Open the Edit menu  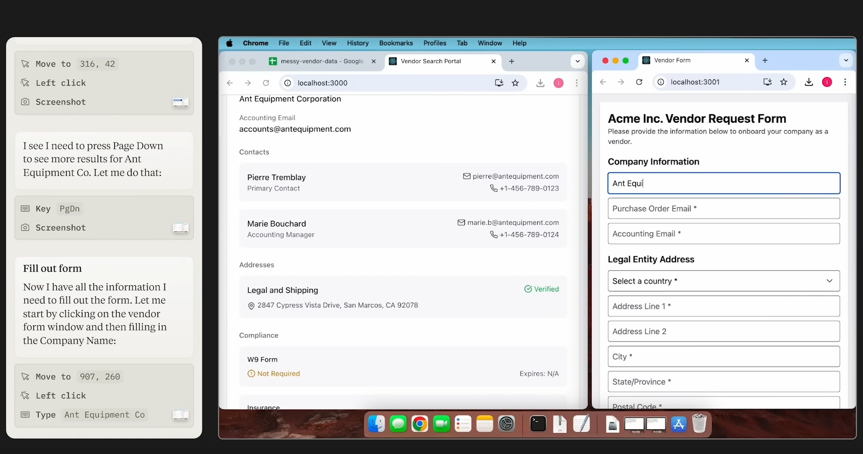tap(306, 43)
